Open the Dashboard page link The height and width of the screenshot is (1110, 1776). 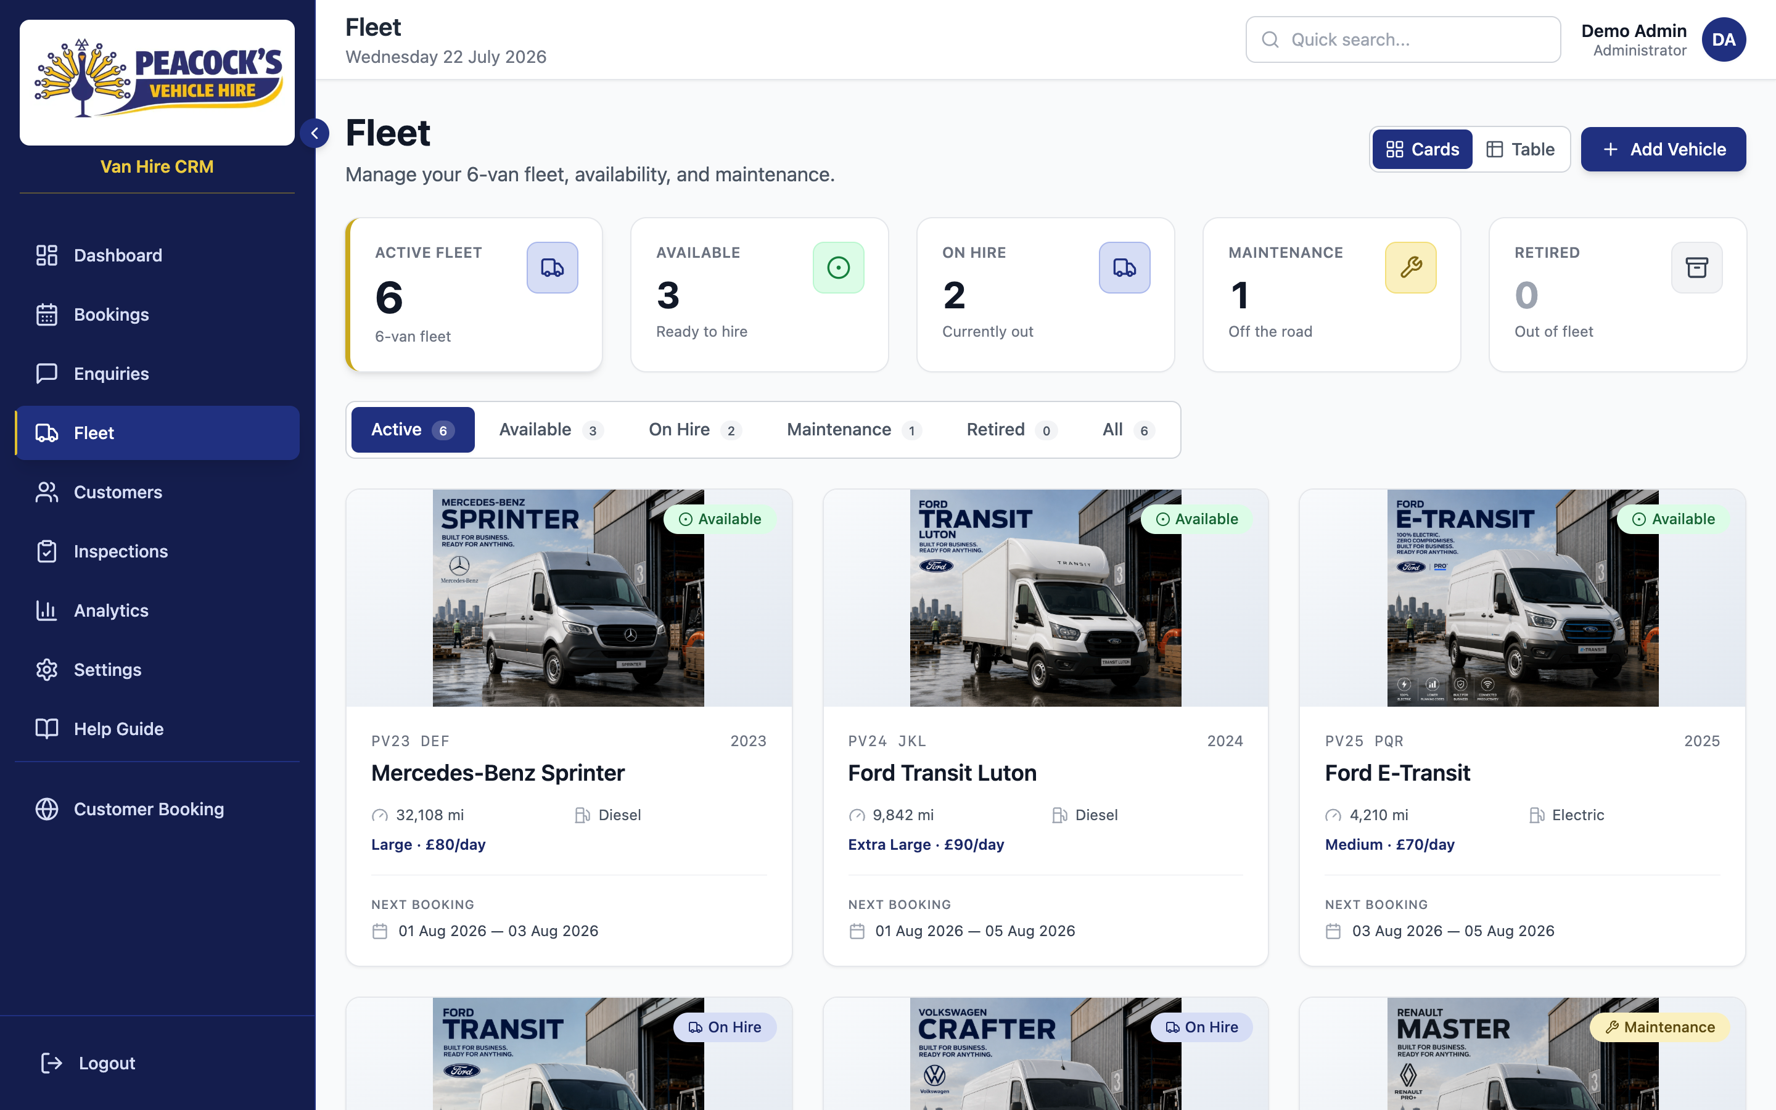tap(157, 255)
